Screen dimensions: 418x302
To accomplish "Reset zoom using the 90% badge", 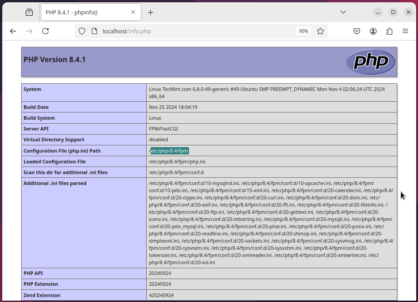I will tap(303, 31).
